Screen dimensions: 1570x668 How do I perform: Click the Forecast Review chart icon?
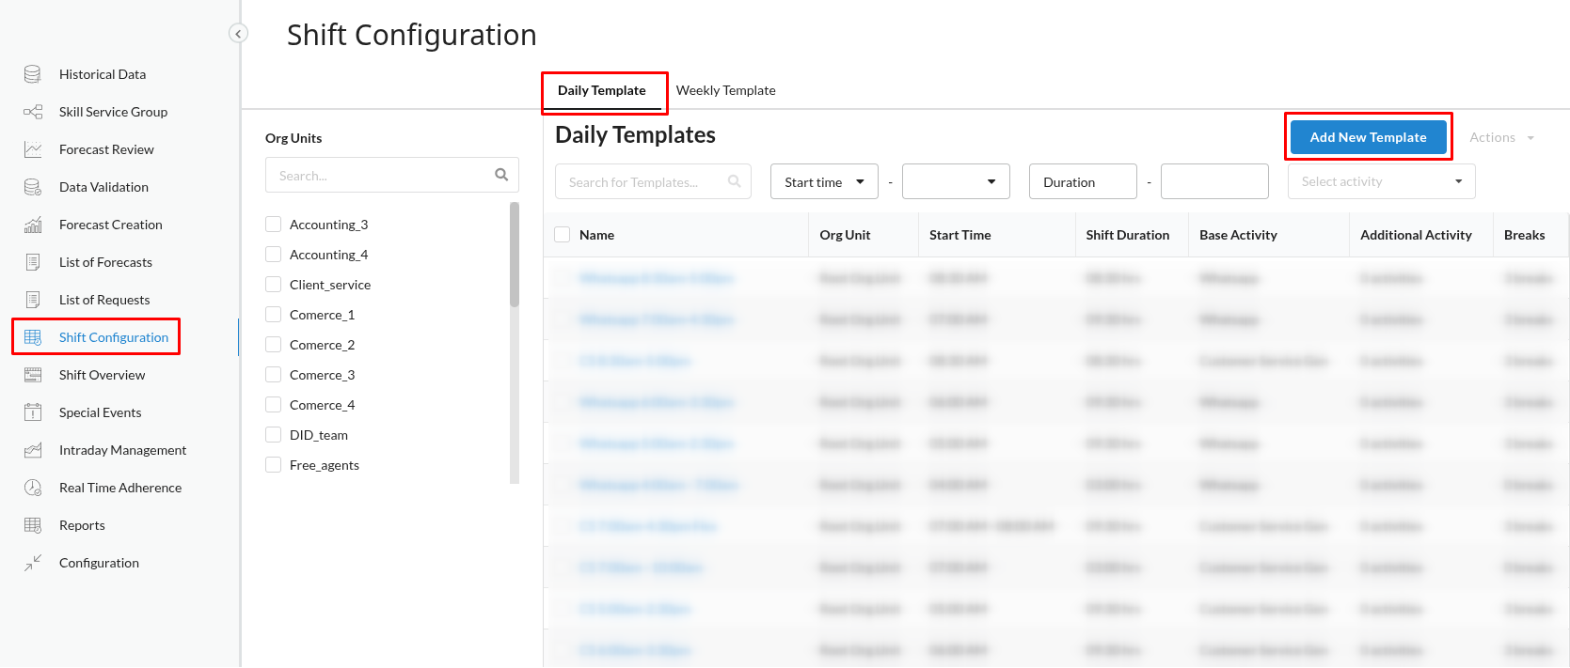click(33, 149)
